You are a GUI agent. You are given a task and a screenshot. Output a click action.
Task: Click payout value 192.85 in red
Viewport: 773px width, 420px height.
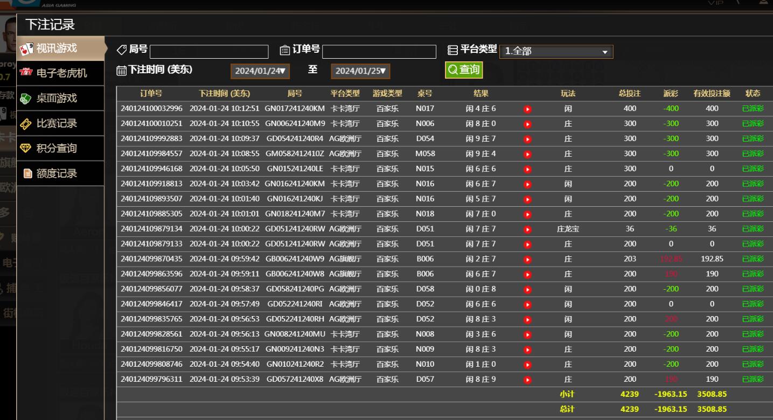tap(671, 260)
